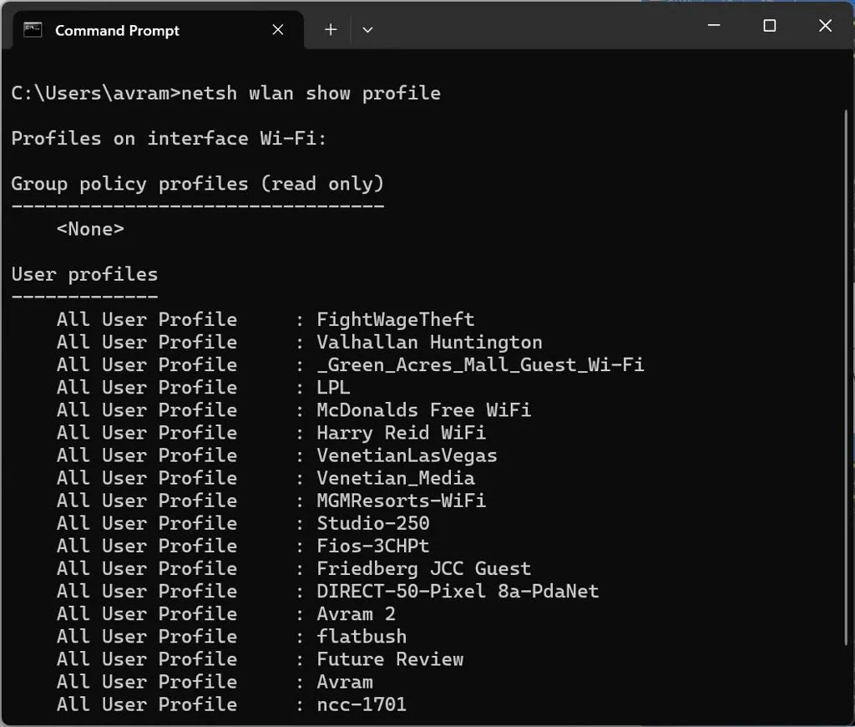Click the LPL profile name

pos(333,388)
